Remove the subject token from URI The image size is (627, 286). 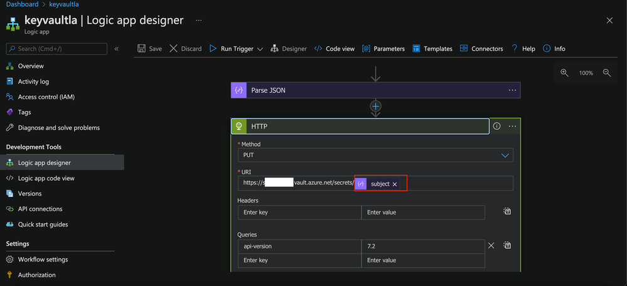(395, 184)
